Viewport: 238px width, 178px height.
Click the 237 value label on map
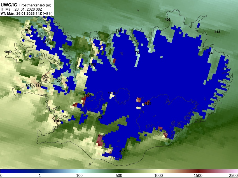211,53
